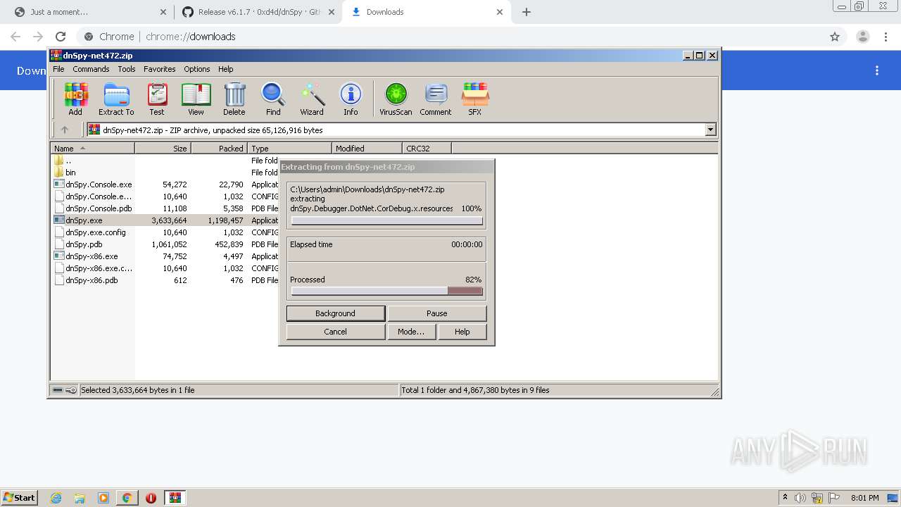Open the Commands menu
This screenshot has width=901, height=507.
click(x=91, y=69)
